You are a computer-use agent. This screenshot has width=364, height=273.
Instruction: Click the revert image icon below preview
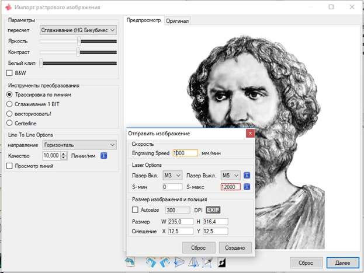click(x=130, y=262)
